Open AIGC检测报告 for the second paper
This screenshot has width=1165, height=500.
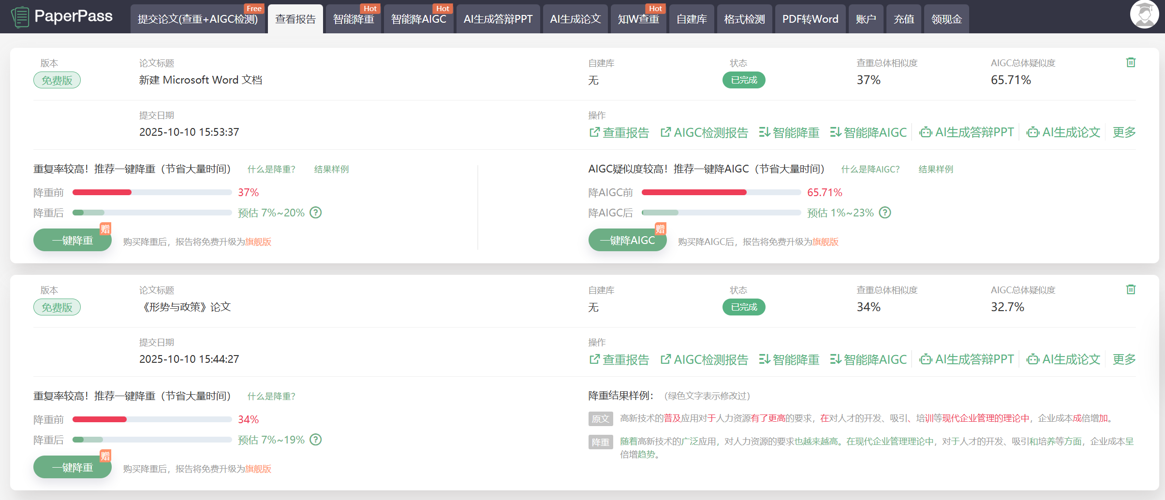pos(704,359)
